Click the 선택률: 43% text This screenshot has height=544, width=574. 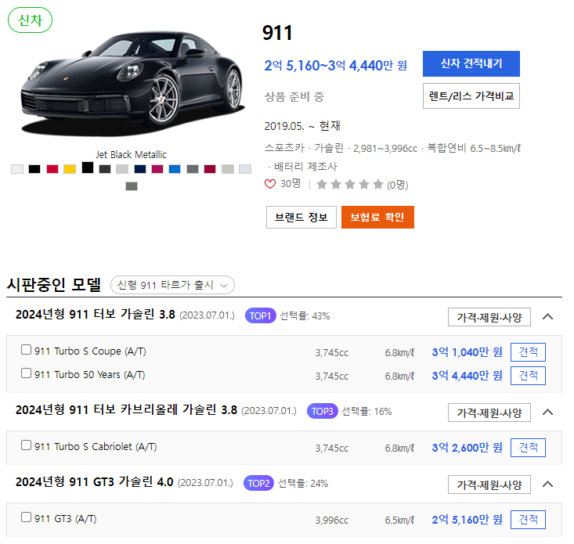[305, 316]
